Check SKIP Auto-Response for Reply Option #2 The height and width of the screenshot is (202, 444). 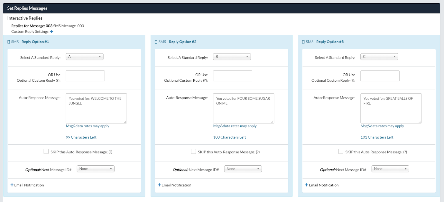pos(193,152)
